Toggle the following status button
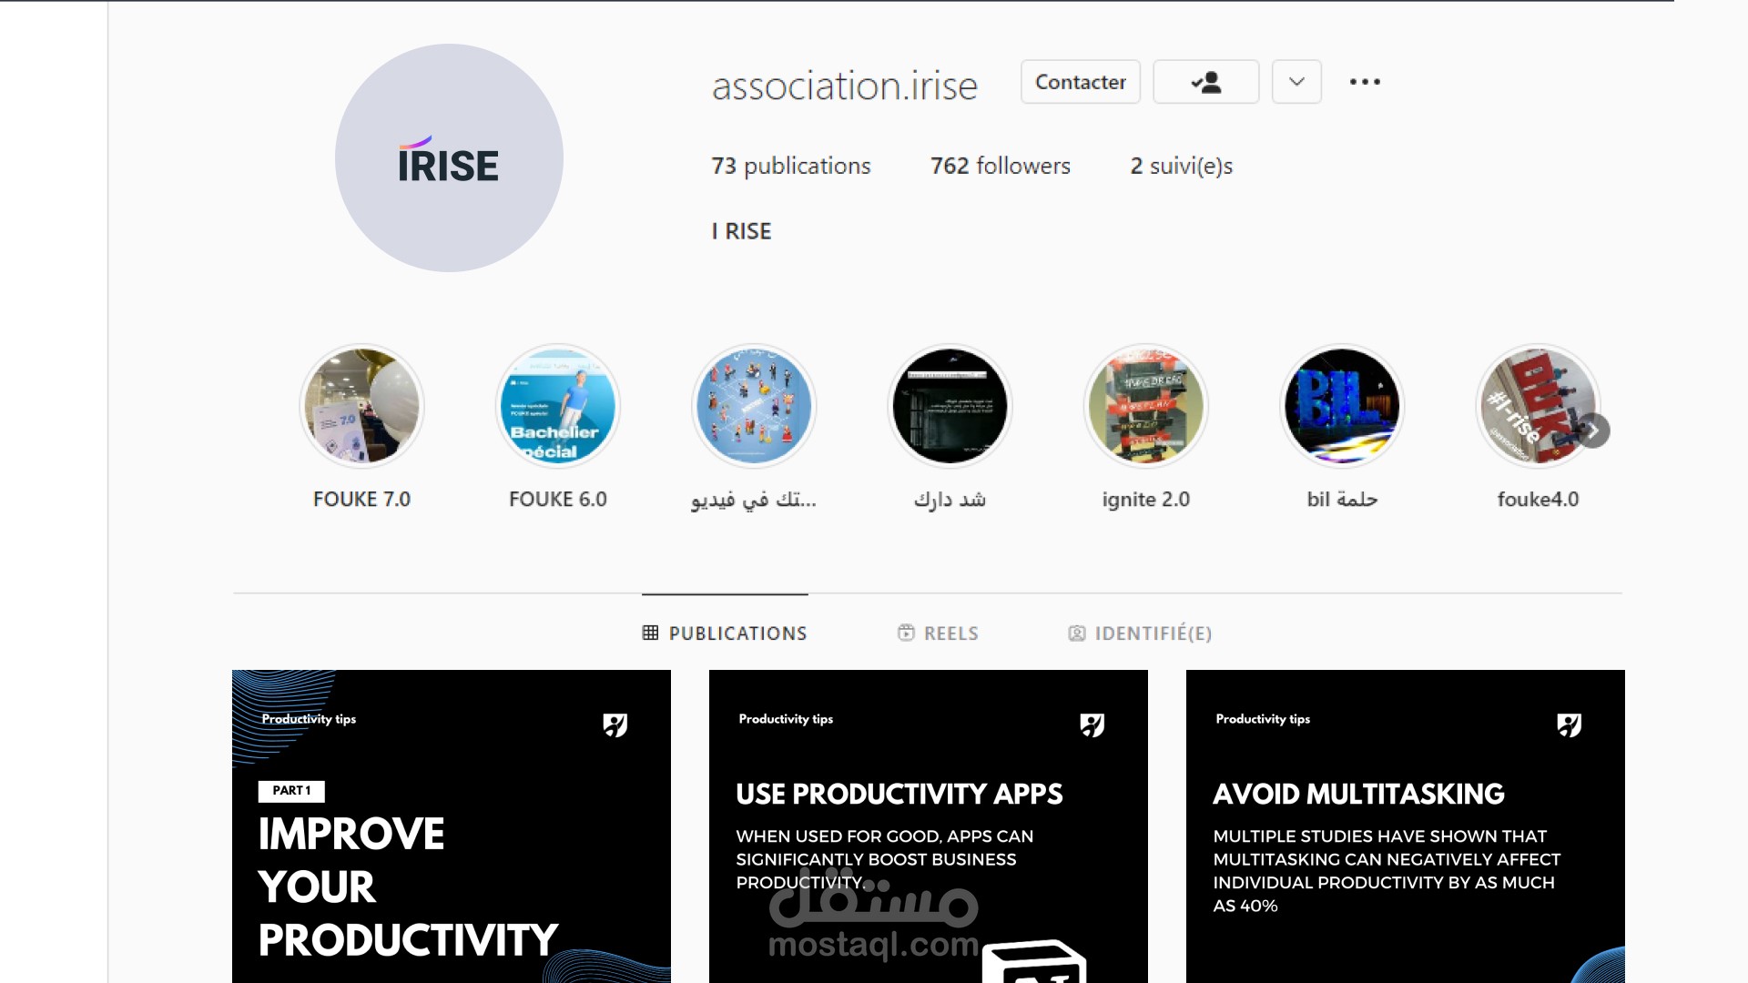 click(x=1205, y=82)
